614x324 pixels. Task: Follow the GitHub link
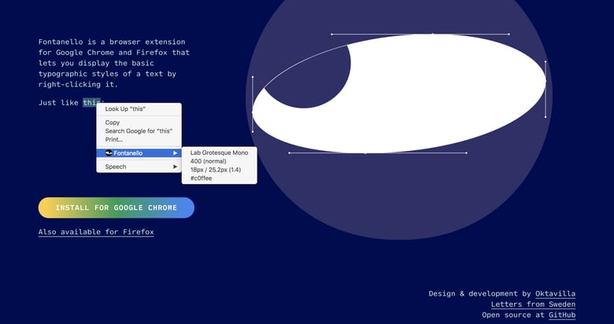coord(561,315)
